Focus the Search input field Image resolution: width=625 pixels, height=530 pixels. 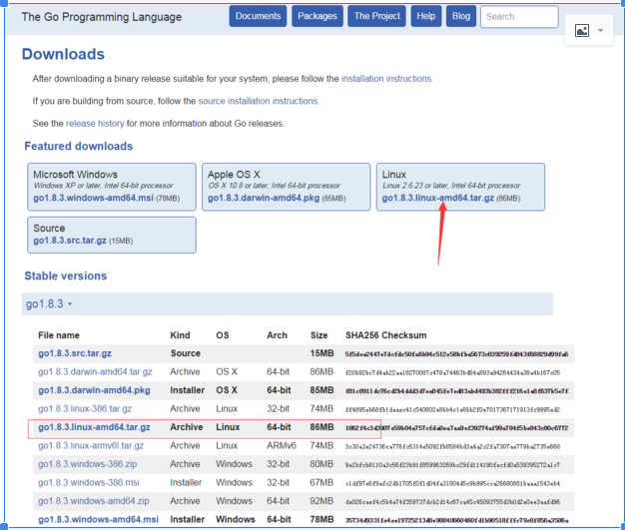coord(518,17)
